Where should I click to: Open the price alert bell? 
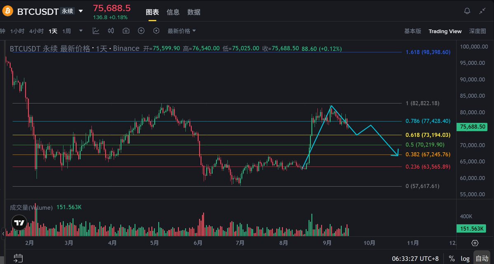(467, 11)
